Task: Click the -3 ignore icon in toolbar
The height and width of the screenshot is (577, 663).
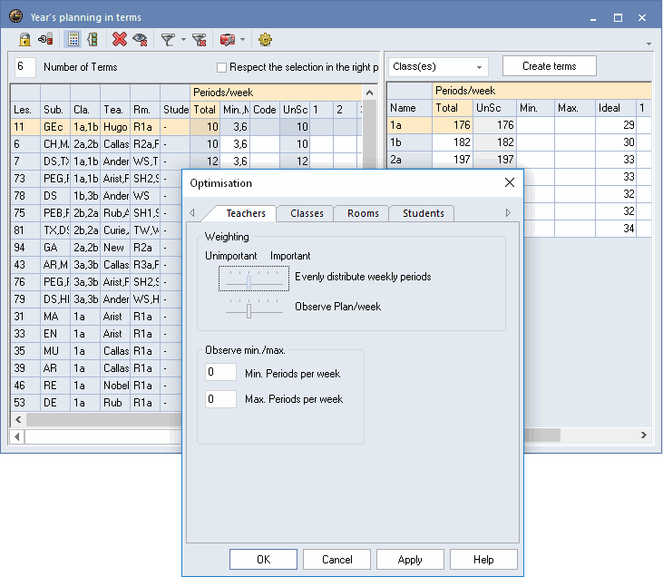Action: (45, 39)
